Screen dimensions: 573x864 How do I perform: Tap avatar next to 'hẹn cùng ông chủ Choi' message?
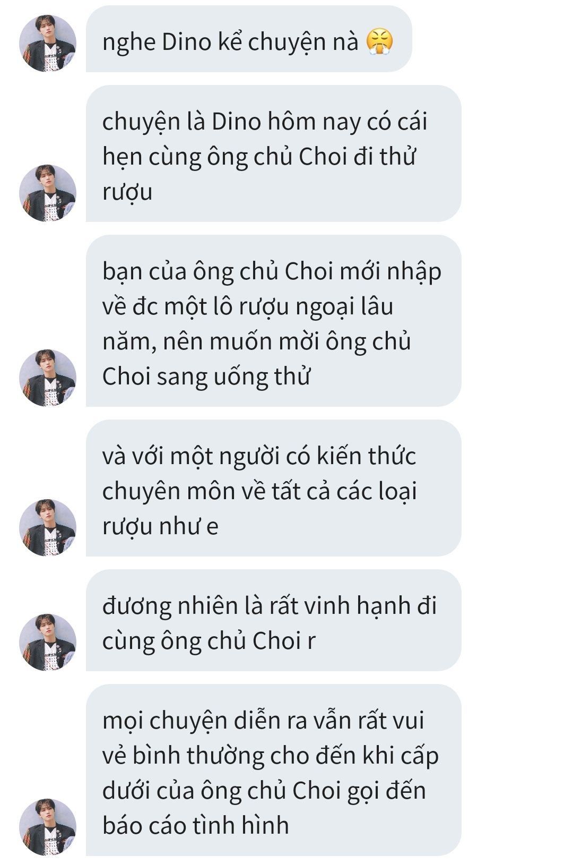tap(48, 193)
